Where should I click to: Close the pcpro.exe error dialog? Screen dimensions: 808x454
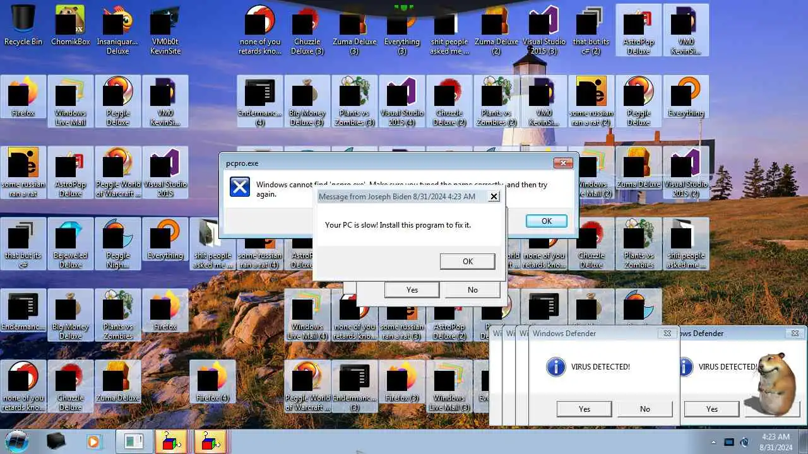(x=563, y=163)
